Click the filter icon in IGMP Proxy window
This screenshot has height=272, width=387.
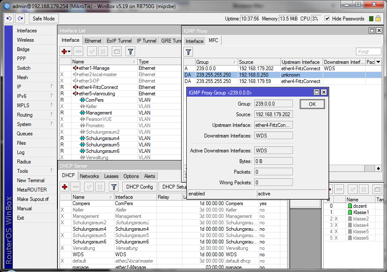coord(188,52)
